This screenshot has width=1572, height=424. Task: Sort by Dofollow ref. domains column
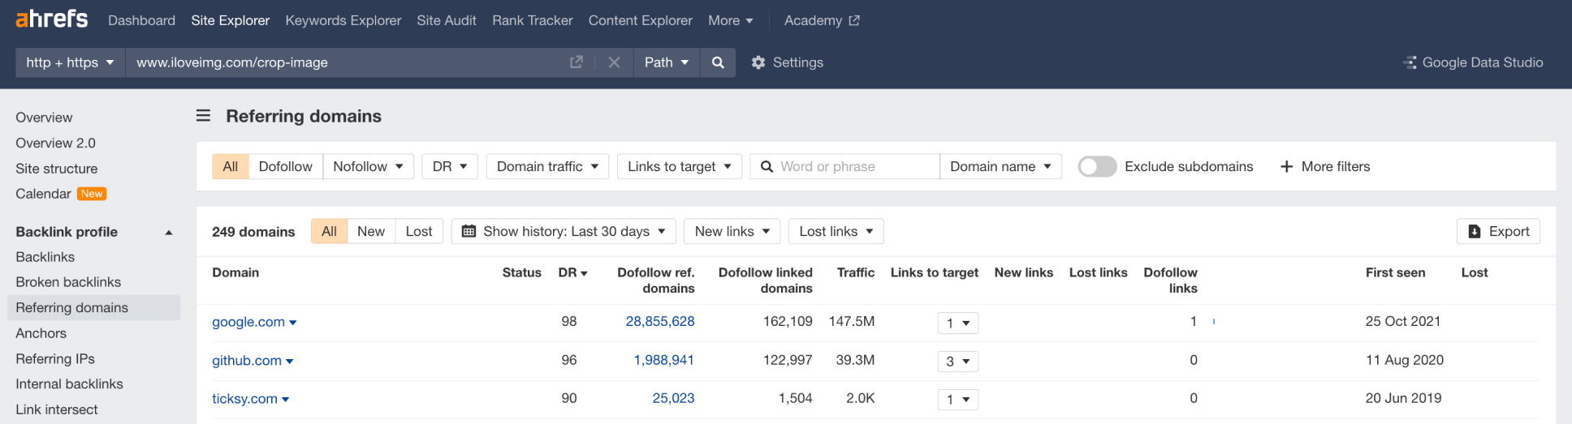coord(655,280)
